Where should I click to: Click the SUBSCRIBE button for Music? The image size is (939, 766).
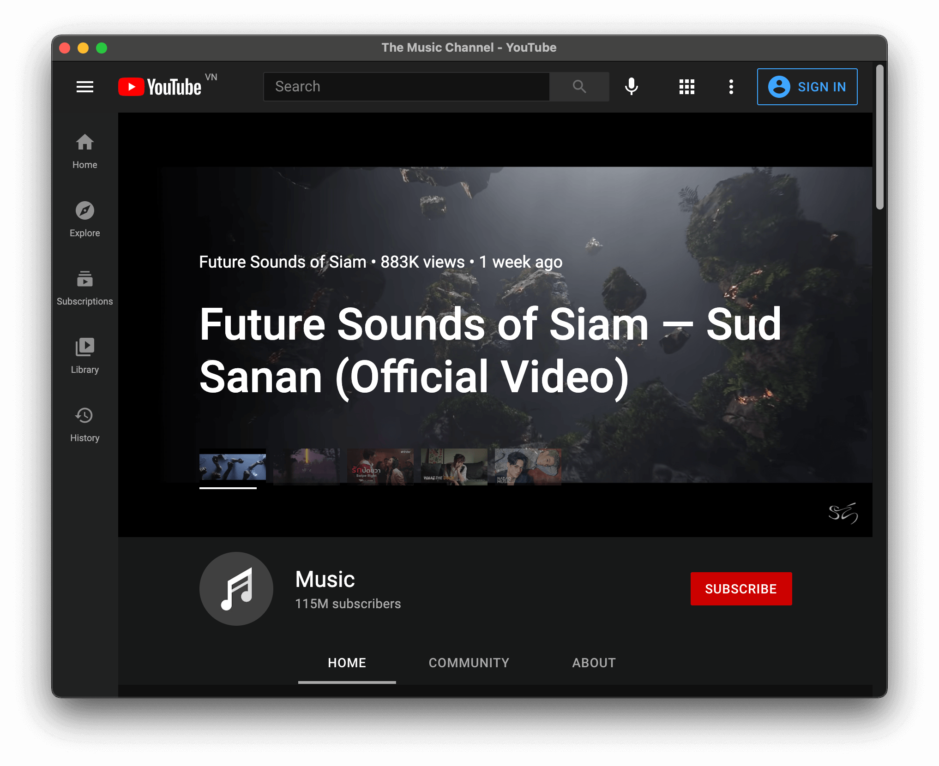click(740, 589)
